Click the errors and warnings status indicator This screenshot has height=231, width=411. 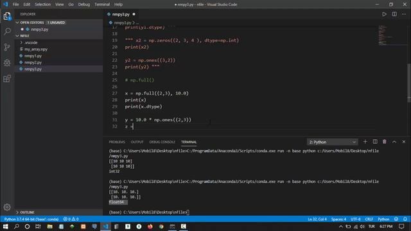pos(71,219)
